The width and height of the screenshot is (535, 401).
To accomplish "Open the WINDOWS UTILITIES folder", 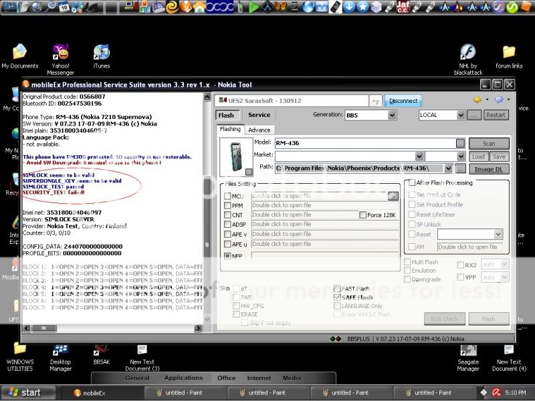I will [20, 358].
